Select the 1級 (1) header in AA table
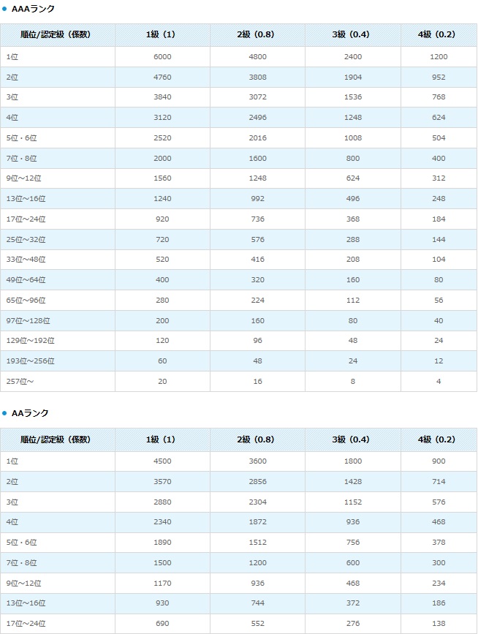Viewport: 478px width, 634px height. tap(161, 439)
